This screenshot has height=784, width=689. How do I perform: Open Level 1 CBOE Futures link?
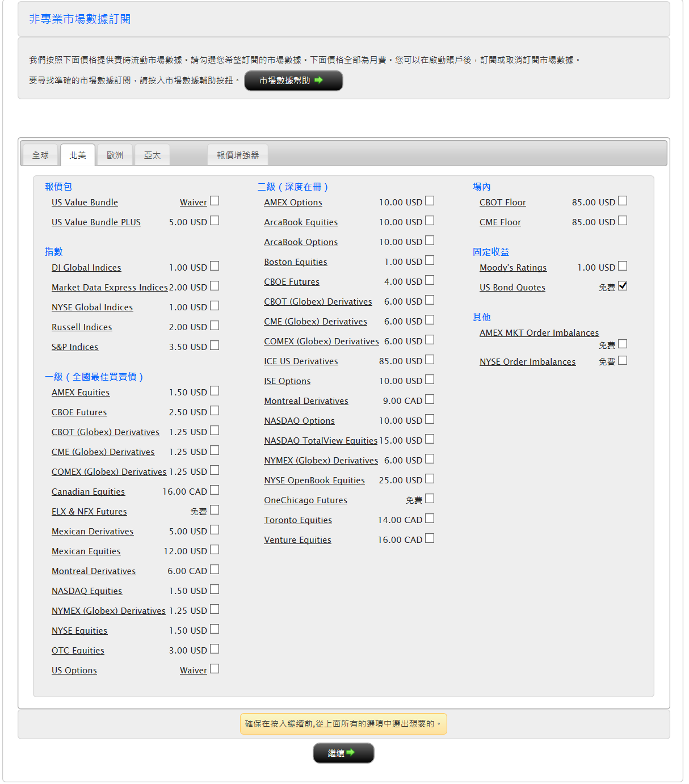(79, 412)
